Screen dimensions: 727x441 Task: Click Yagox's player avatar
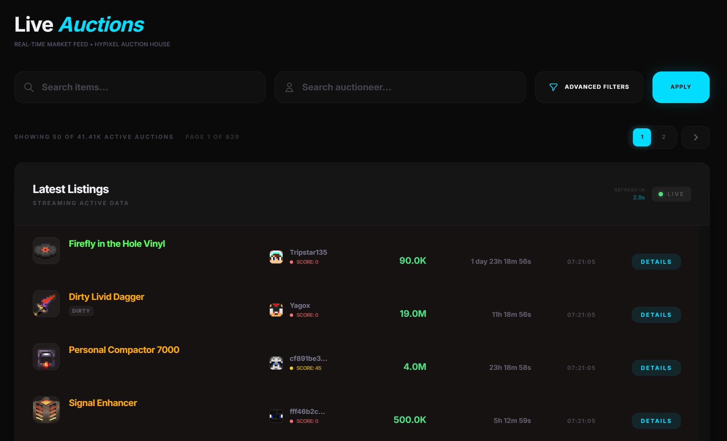click(x=276, y=310)
